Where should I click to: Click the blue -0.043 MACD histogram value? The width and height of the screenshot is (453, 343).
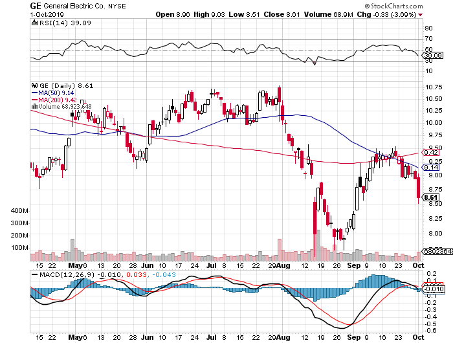click(x=164, y=275)
